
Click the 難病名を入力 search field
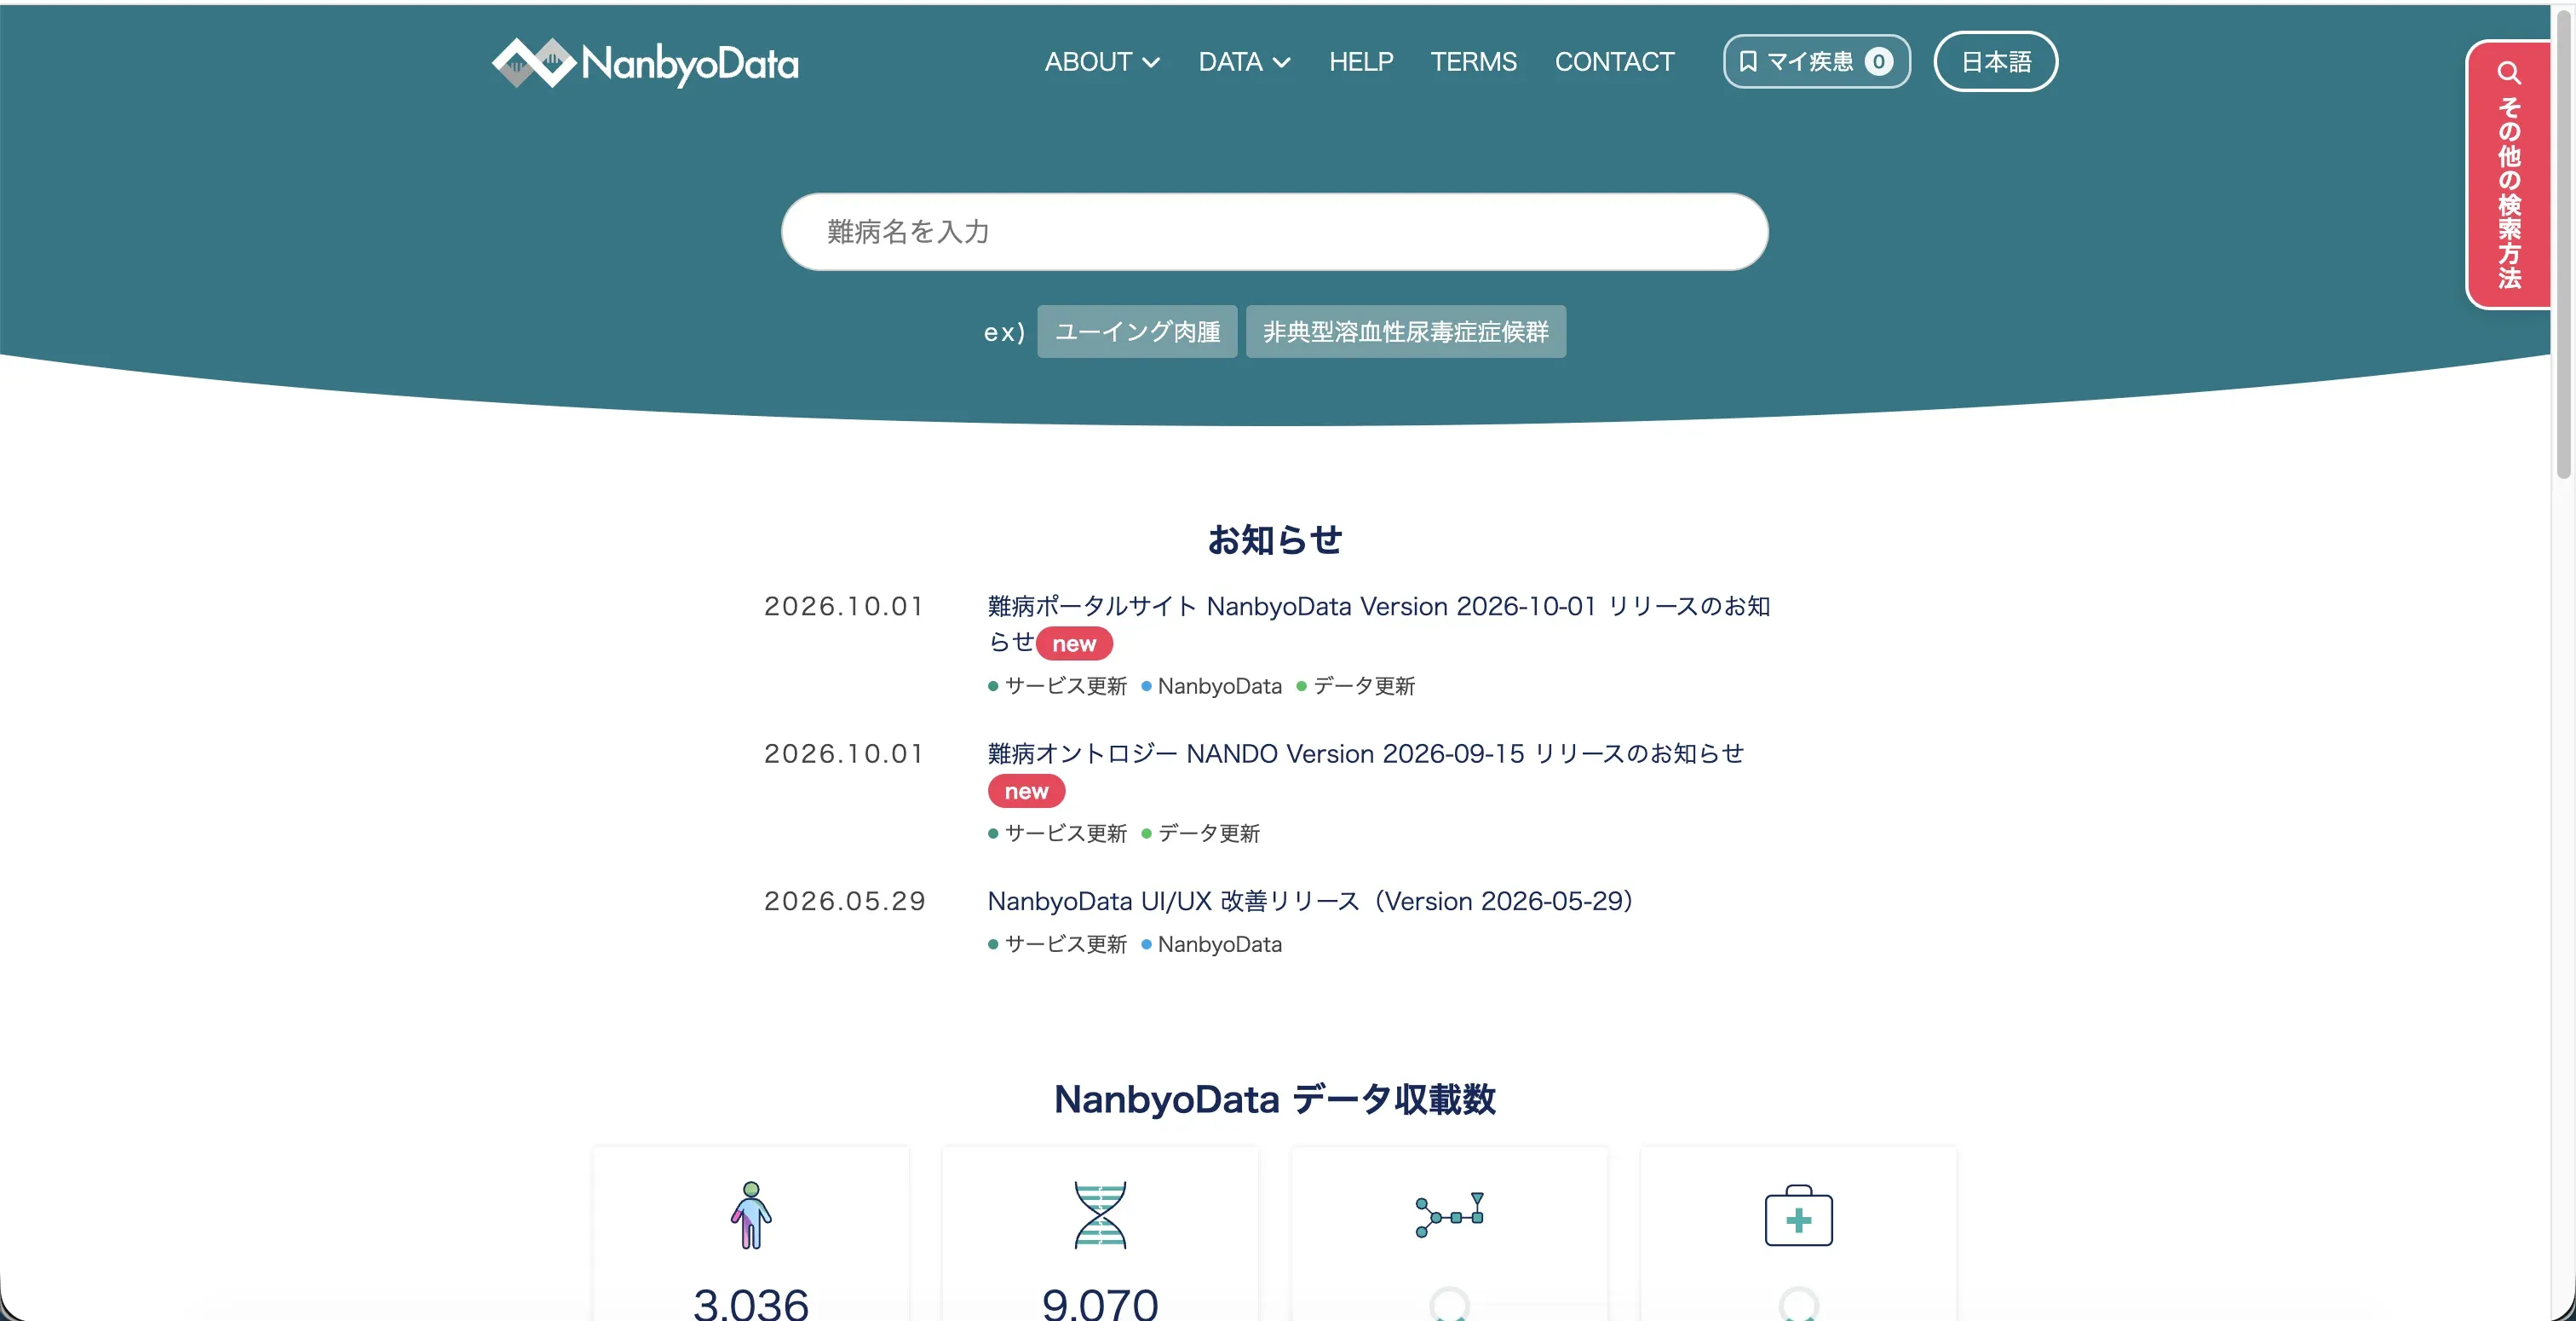1274,231
